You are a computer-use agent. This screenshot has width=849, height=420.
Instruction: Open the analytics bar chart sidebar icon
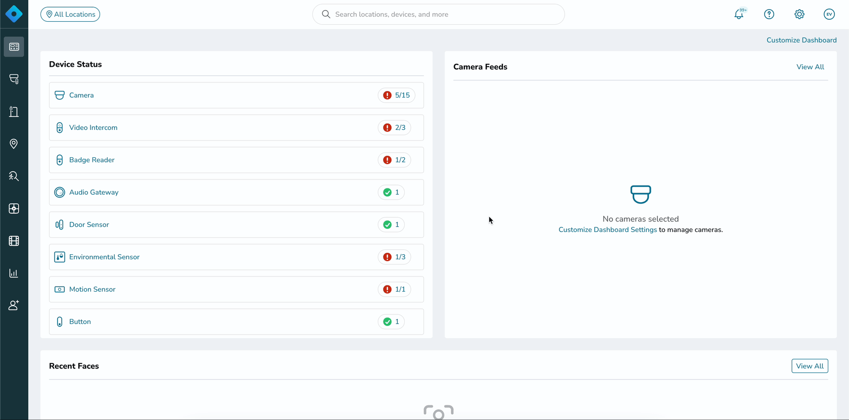pos(14,273)
